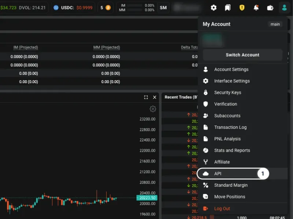Click the Switch Account button
This screenshot has height=219, width=293.
click(x=242, y=55)
